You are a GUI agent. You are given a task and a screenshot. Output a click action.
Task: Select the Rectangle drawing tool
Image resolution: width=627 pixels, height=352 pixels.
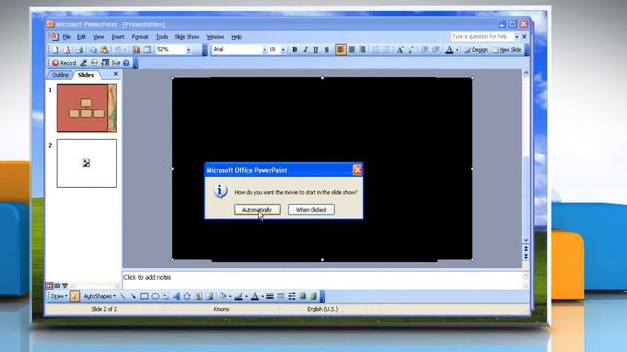144,296
